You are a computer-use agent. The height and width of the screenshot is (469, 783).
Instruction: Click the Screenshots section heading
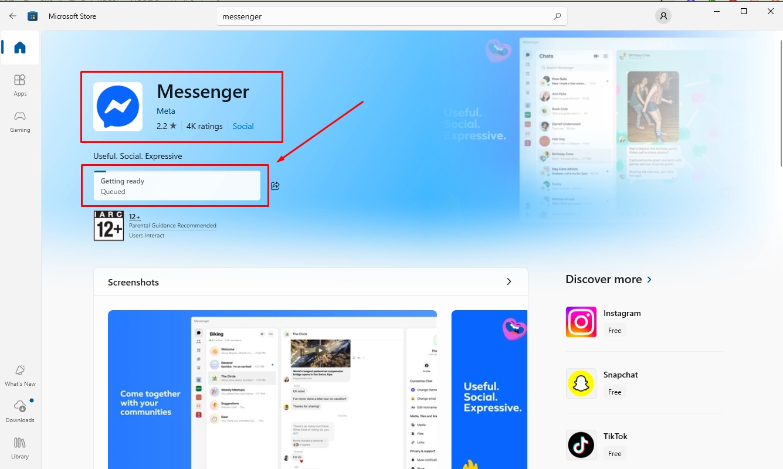point(133,282)
